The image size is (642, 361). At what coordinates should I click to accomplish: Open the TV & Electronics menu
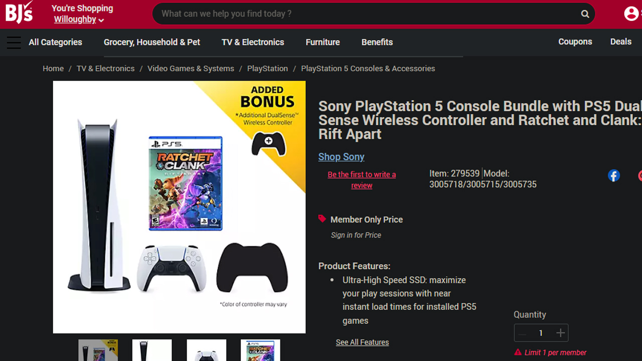(253, 42)
